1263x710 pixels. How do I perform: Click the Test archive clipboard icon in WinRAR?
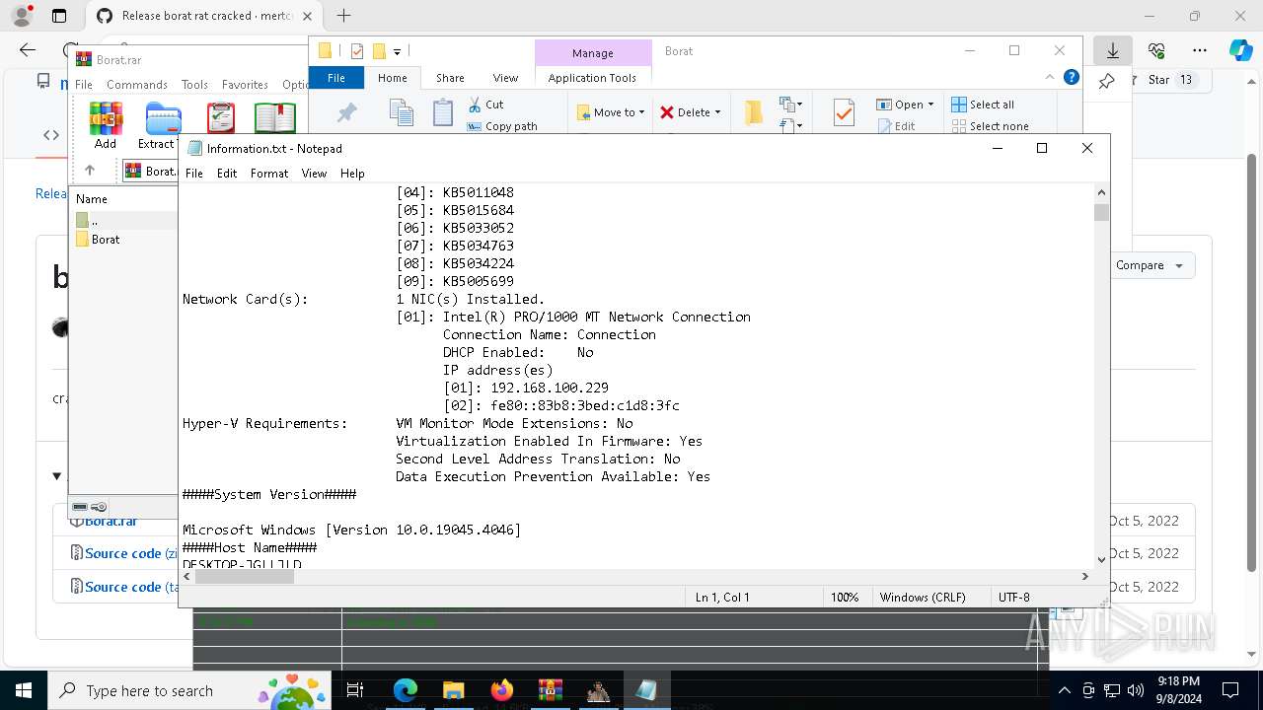point(221,118)
